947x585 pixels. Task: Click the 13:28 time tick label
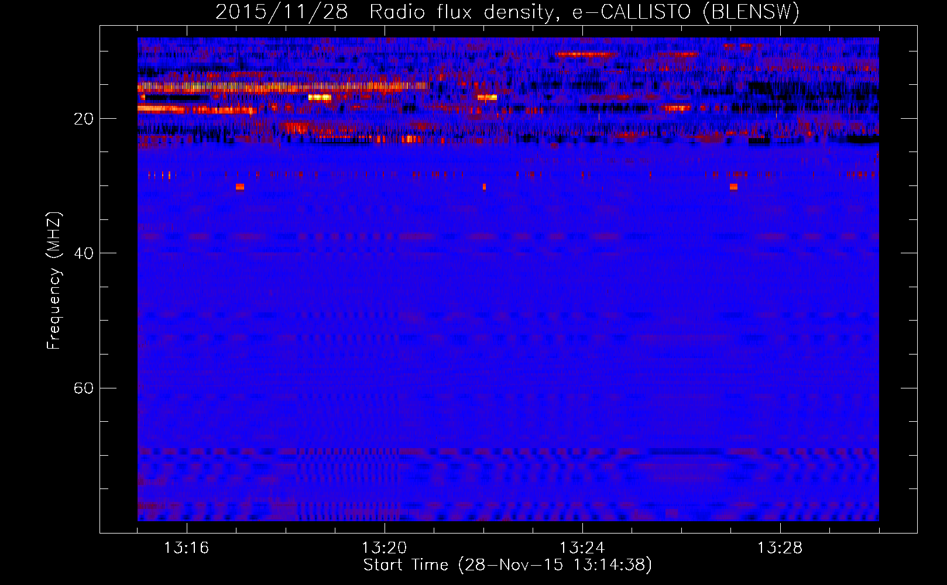(x=780, y=548)
